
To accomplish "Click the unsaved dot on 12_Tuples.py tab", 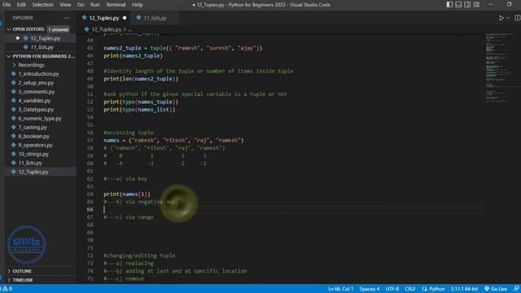I will [125, 18].
